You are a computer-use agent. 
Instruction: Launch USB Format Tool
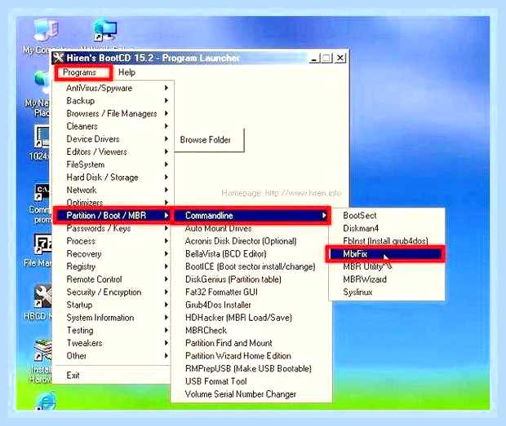point(251,381)
